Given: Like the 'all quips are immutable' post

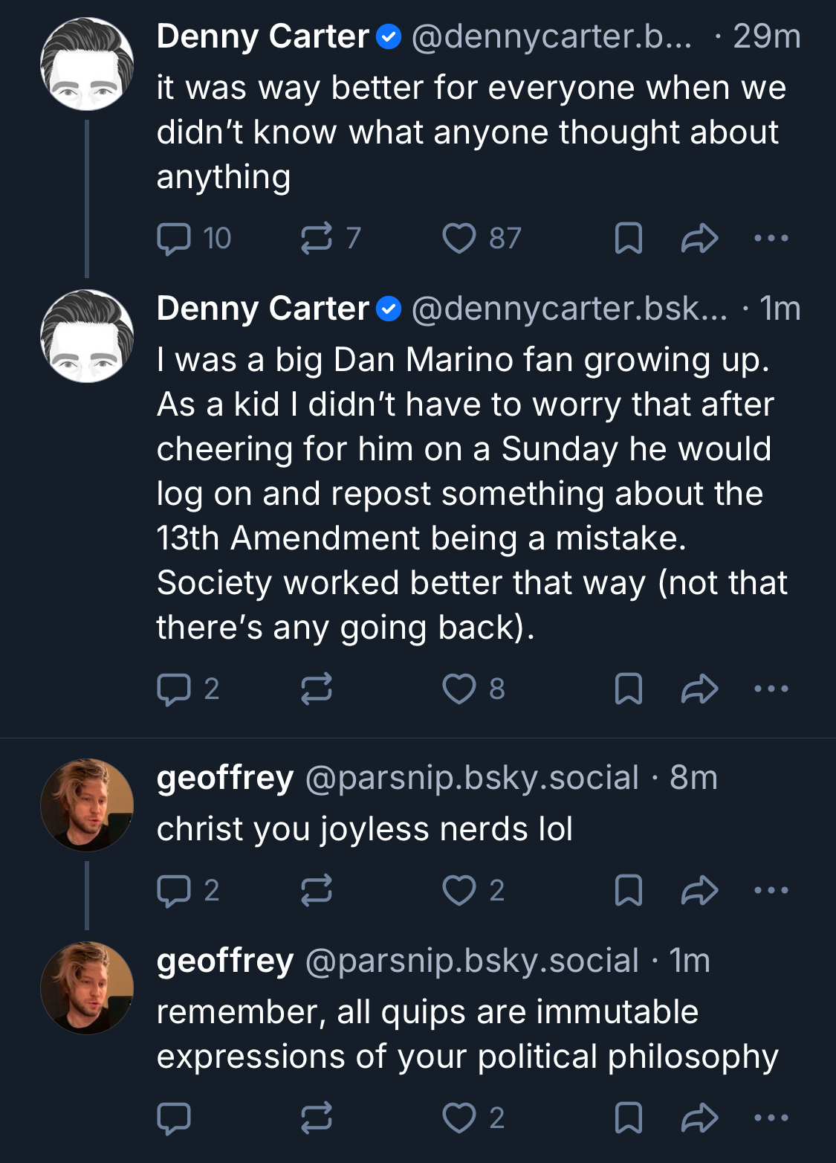Looking at the screenshot, I should point(459,1118).
